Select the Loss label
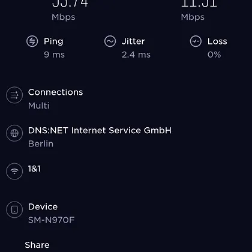This screenshot has width=252, height=252. point(217,41)
